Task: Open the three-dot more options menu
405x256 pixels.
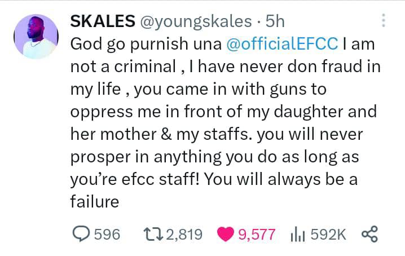Action: point(384,20)
